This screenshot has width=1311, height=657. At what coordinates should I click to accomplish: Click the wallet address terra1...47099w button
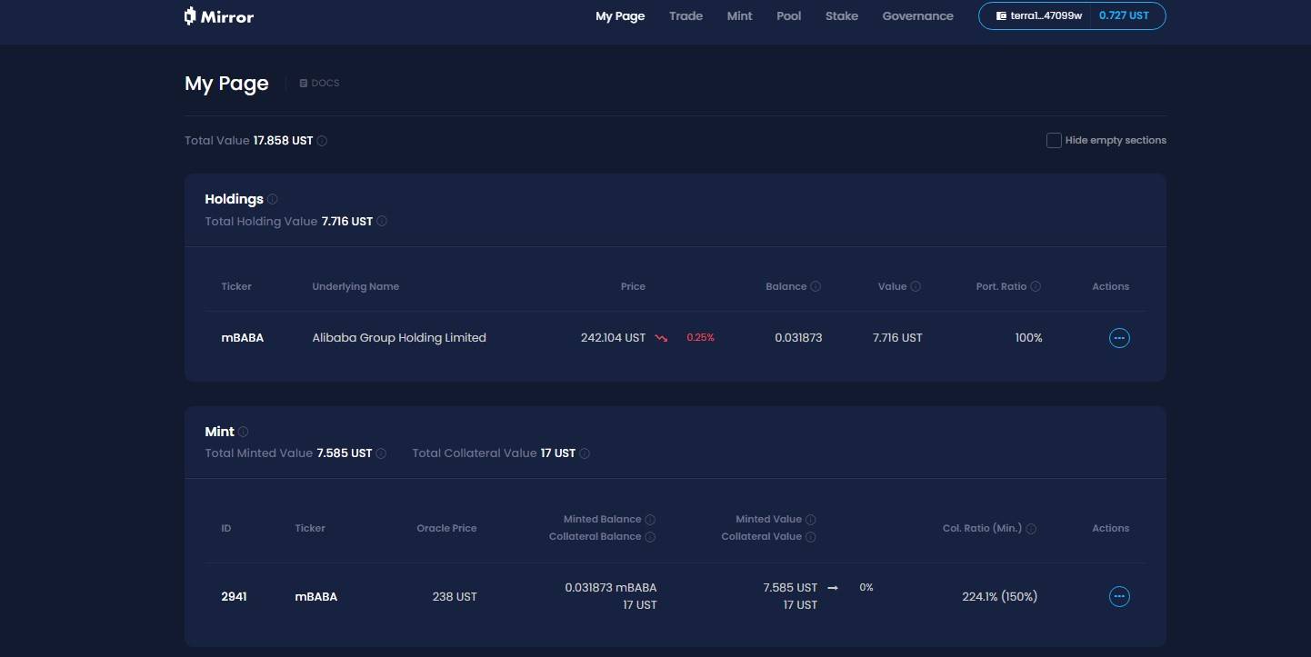tap(1037, 15)
